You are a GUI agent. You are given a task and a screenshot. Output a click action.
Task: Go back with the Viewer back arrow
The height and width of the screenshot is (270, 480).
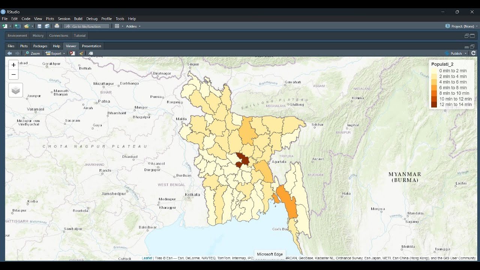(10, 53)
